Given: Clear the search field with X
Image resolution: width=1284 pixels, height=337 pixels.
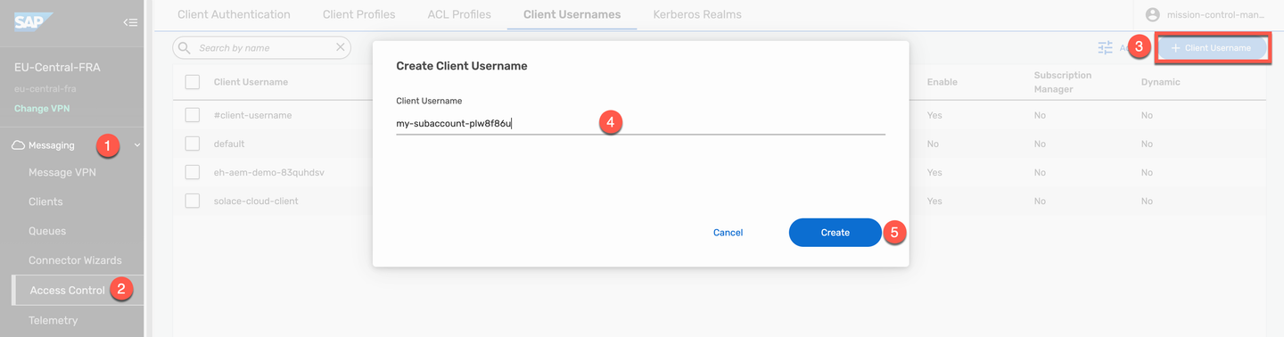Looking at the screenshot, I should coord(340,47).
